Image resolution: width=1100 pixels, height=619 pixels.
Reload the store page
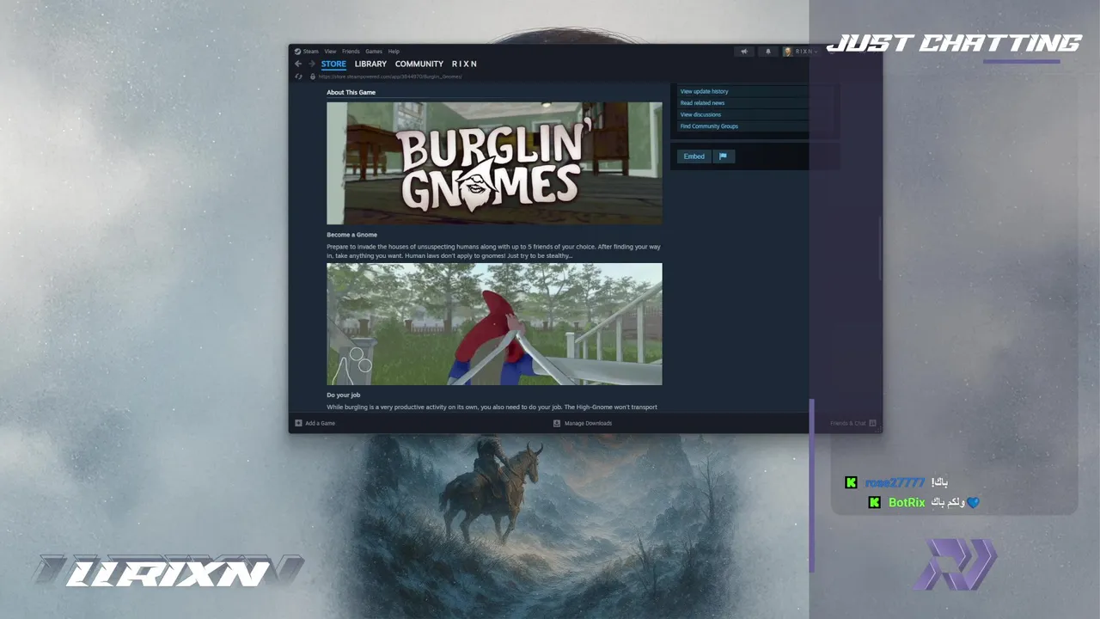click(299, 77)
